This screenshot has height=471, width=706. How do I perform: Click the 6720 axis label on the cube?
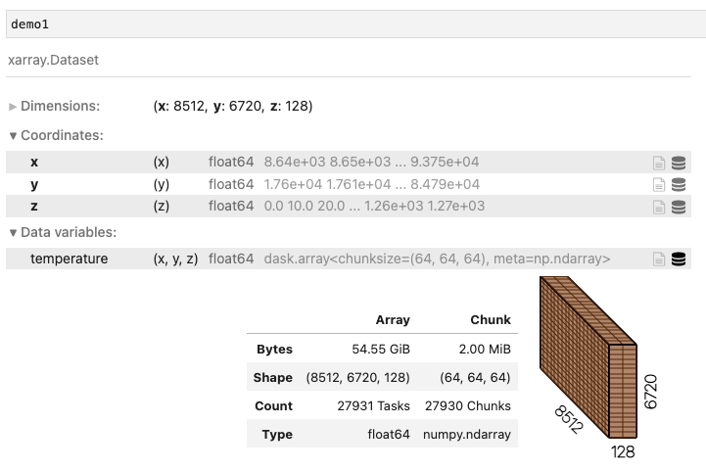(650, 392)
